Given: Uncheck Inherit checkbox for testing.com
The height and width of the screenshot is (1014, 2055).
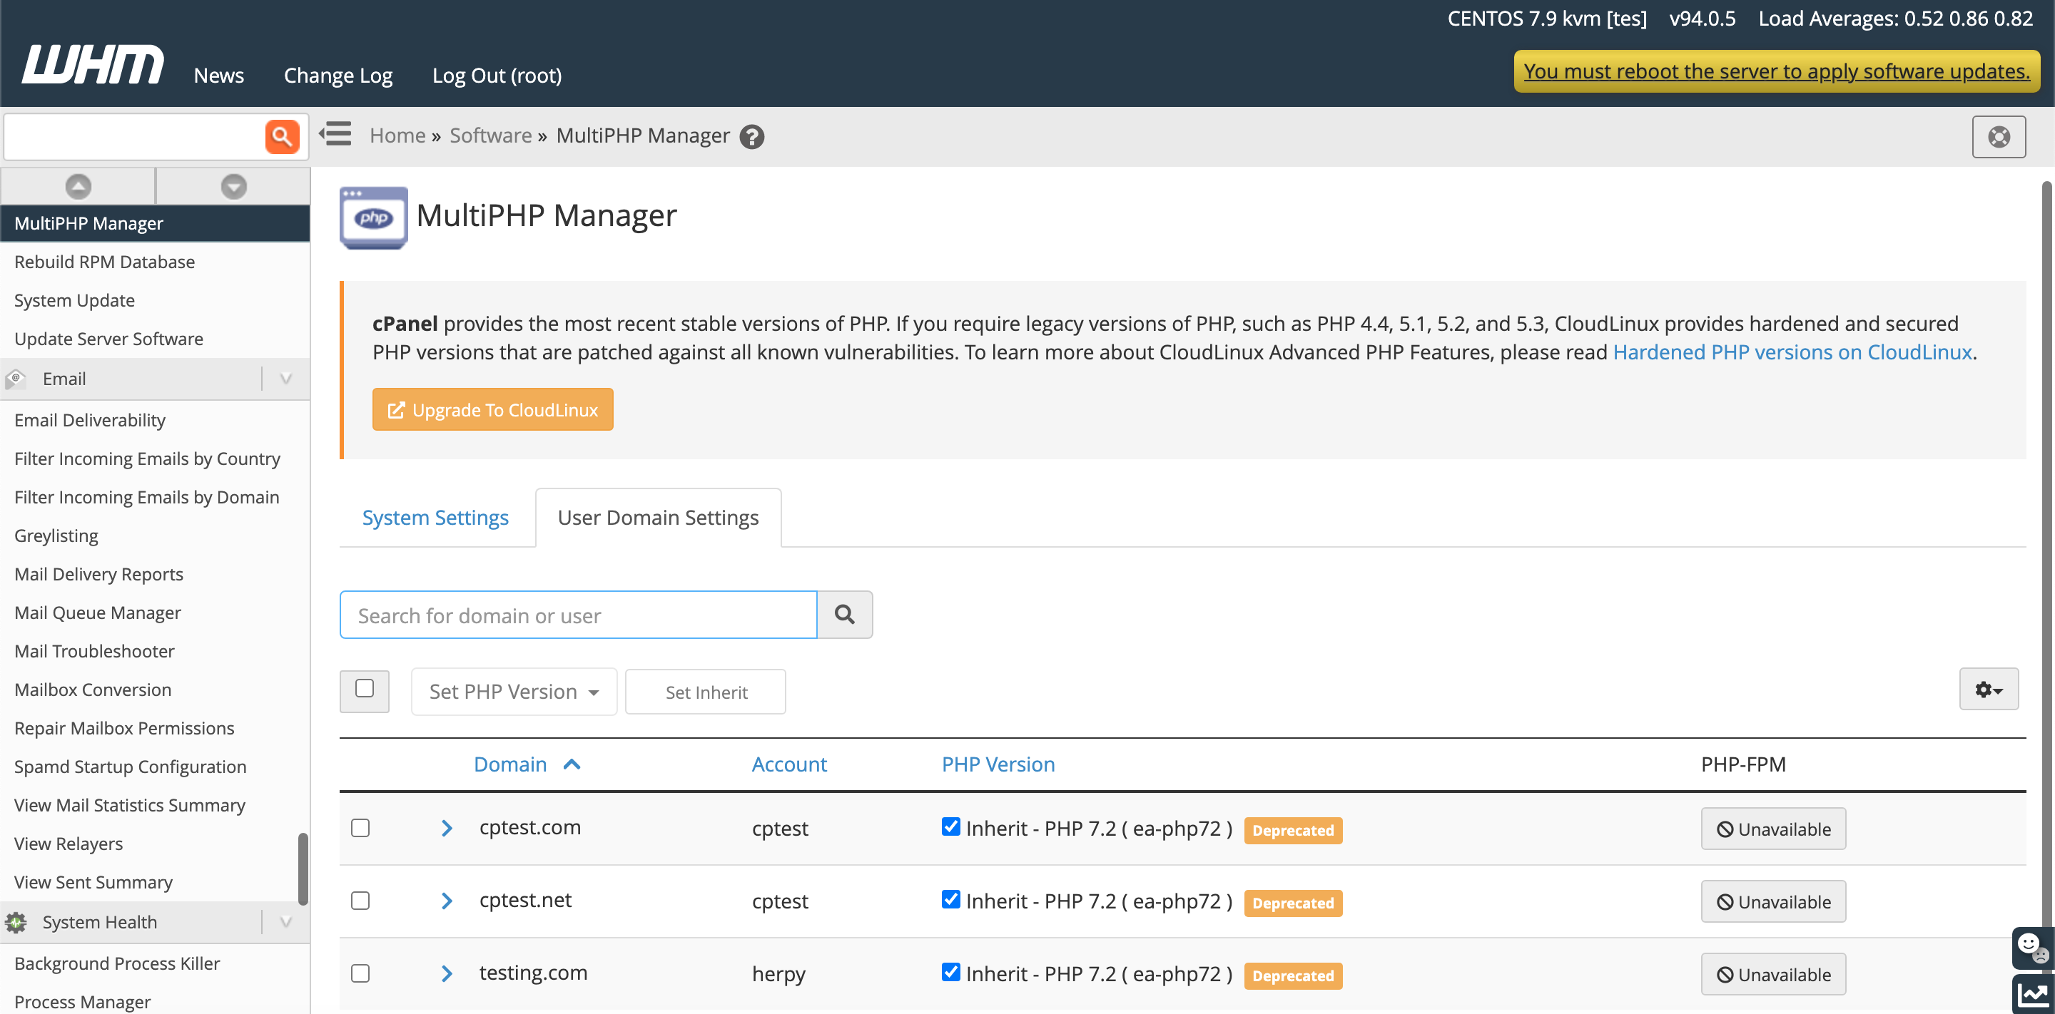Looking at the screenshot, I should (x=950, y=972).
